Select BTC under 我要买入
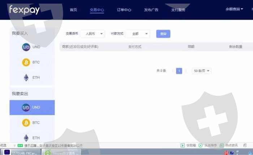Screen dimensions: 253x155 (32, 62)
